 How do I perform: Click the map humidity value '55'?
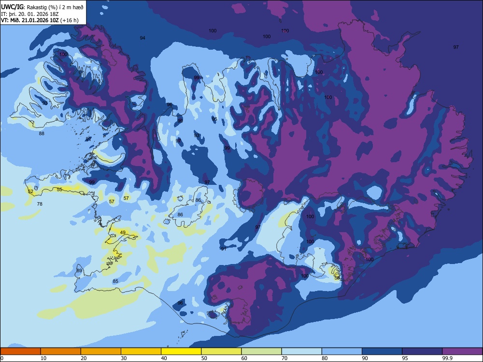point(59,190)
